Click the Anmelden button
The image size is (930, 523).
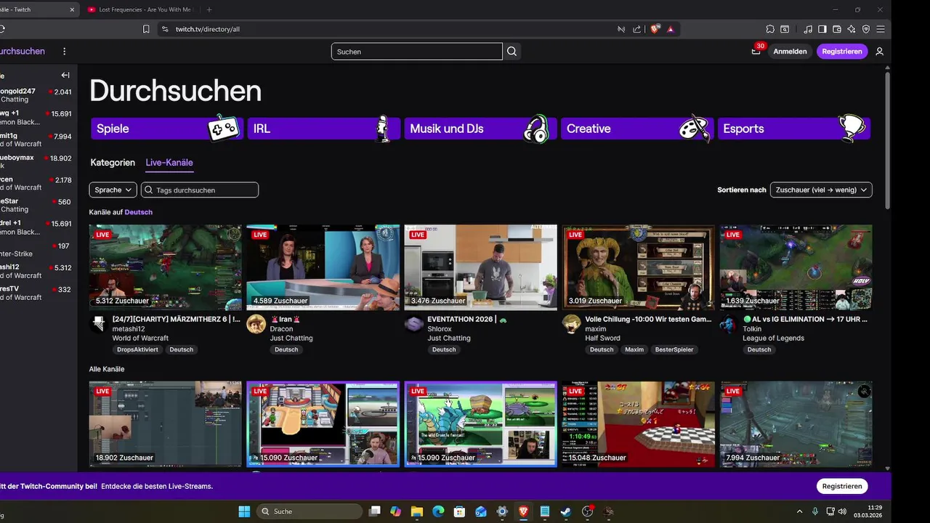click(790, 52)
